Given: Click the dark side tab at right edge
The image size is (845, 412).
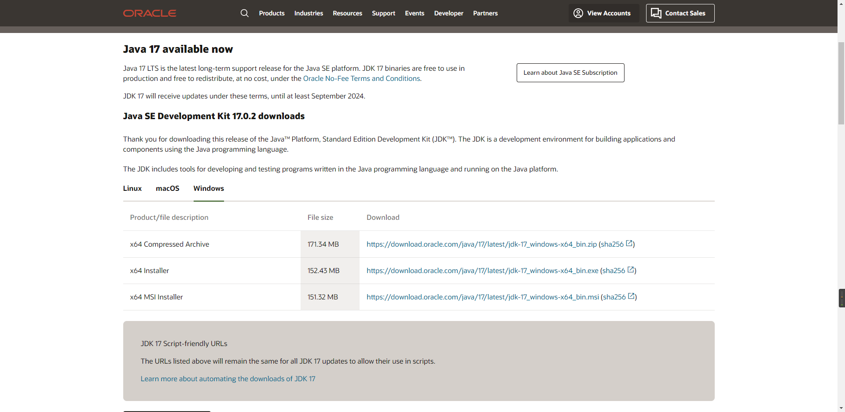Looking at the screenshot, I should coord(841,298).
